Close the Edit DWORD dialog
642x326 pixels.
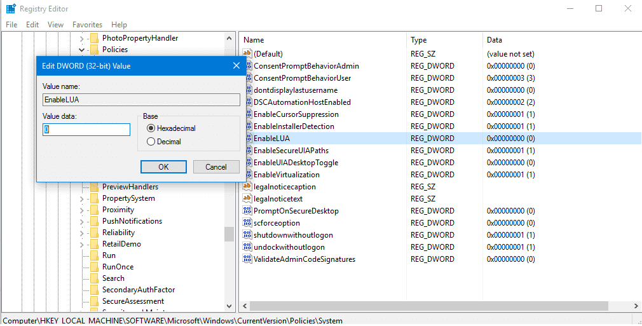tap(236, 65)
